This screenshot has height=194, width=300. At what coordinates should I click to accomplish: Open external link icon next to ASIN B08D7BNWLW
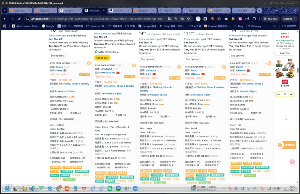pos(169,67)
